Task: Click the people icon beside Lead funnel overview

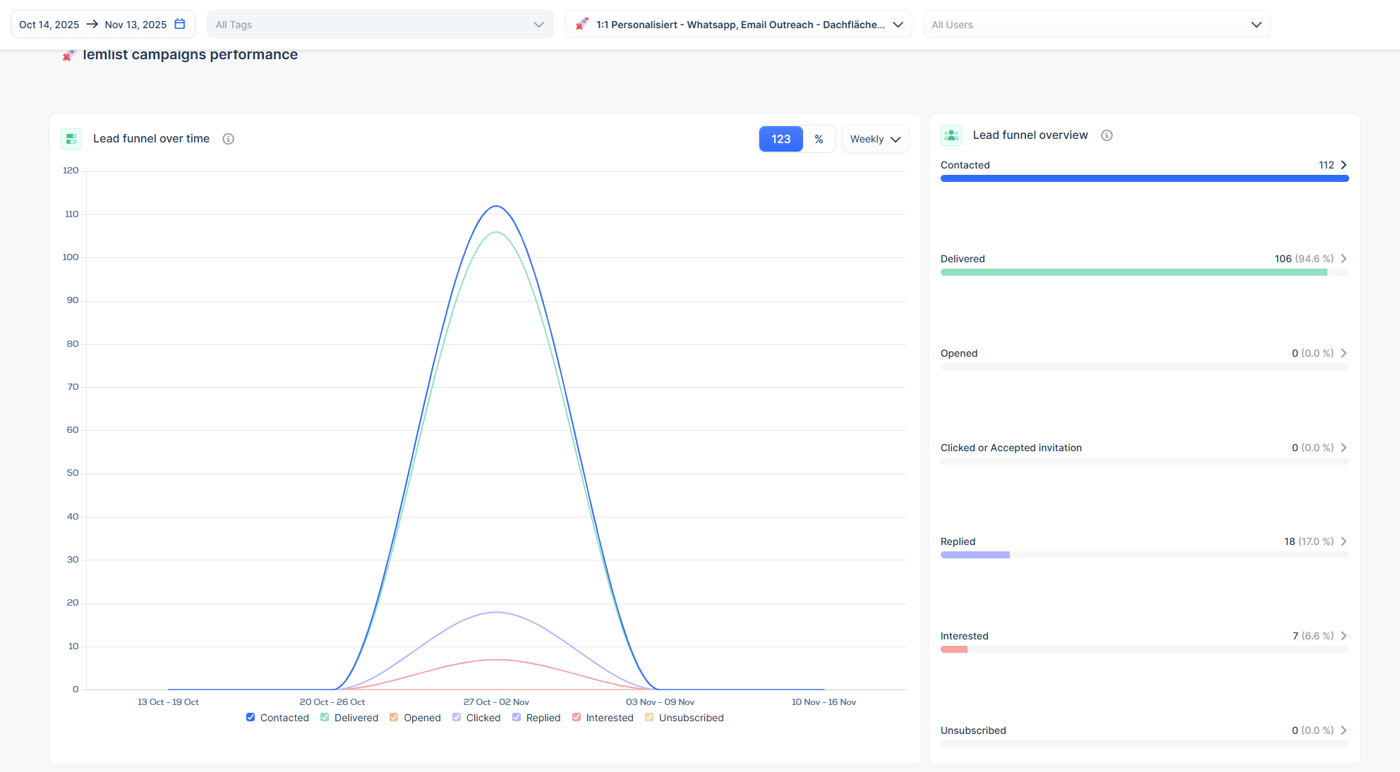Action: [x=951, y=135]
